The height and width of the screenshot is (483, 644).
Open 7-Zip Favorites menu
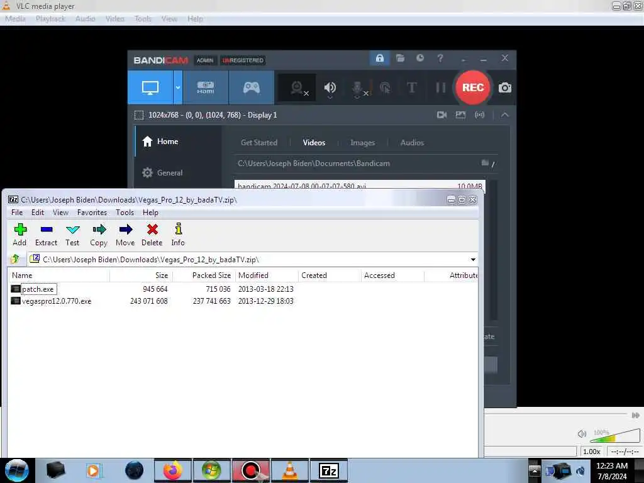(92, 213)
